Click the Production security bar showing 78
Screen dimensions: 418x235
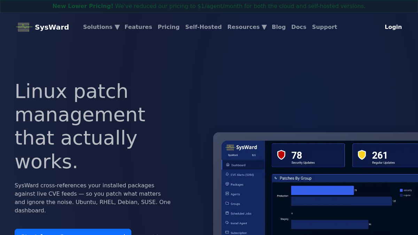pos(323,190)
